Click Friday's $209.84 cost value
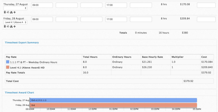This screenshot has width=218, height=112. point(185,18)
